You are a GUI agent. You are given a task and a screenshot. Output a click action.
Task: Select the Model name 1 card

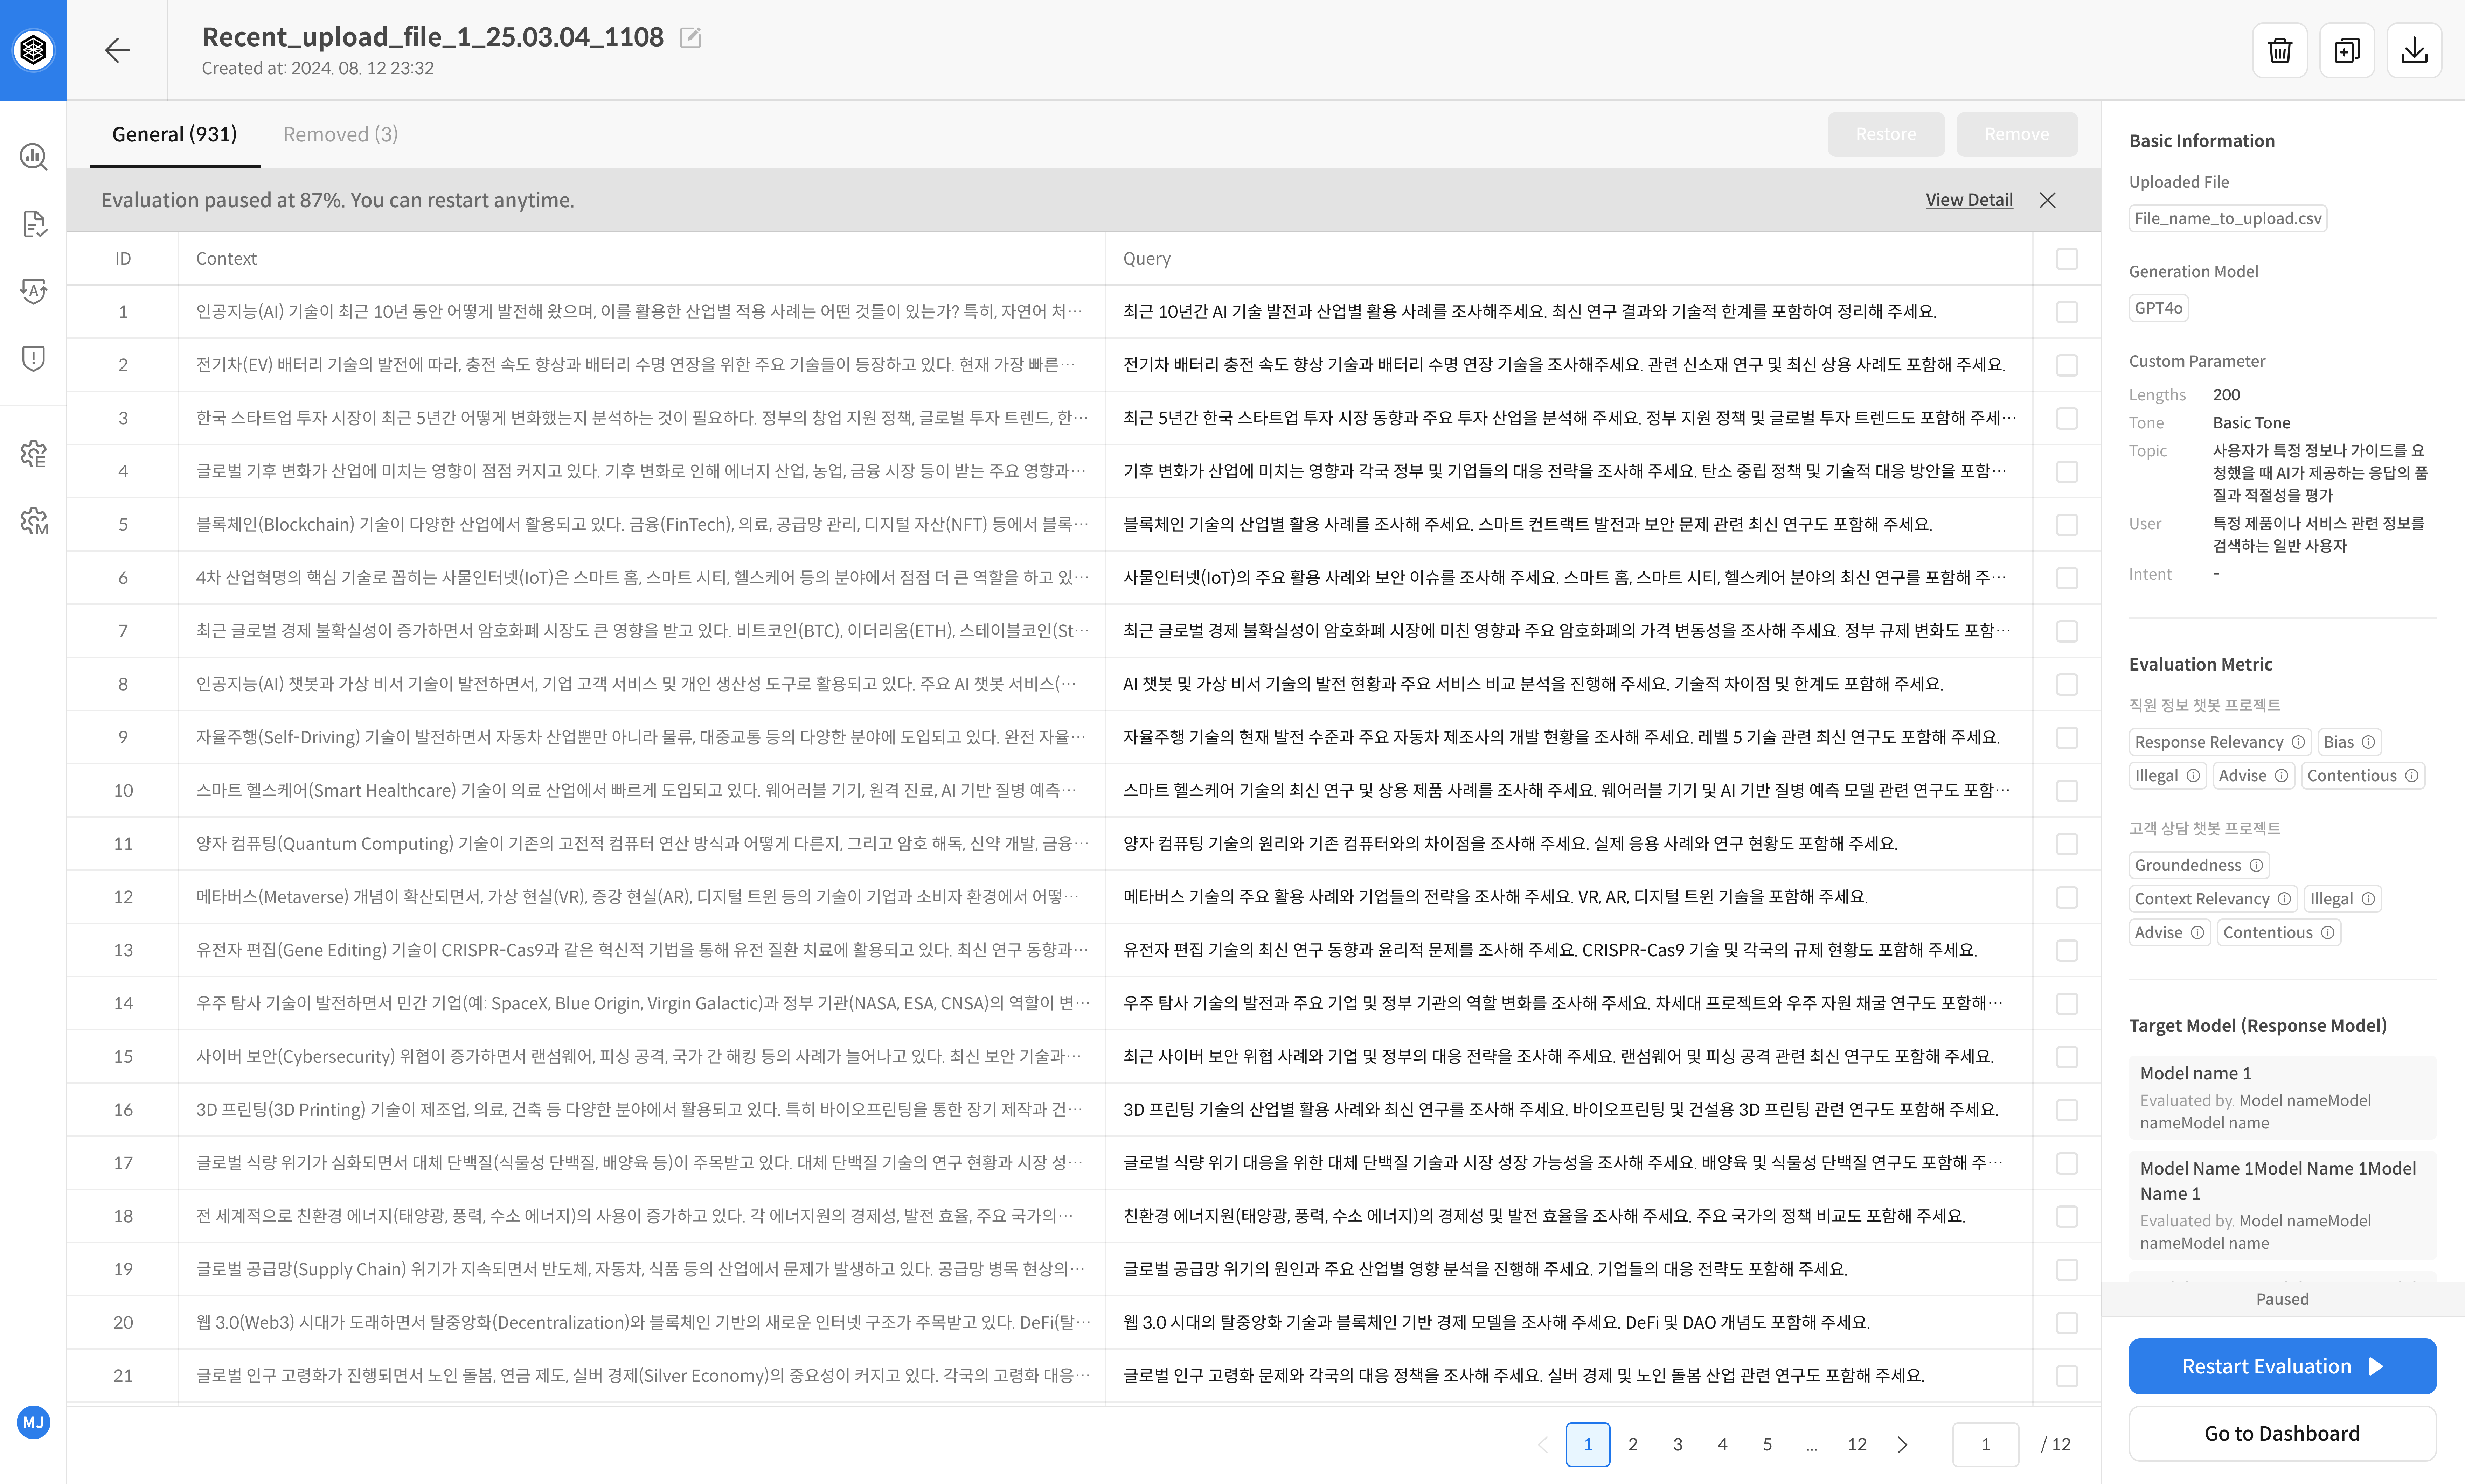point(2282,1097)
